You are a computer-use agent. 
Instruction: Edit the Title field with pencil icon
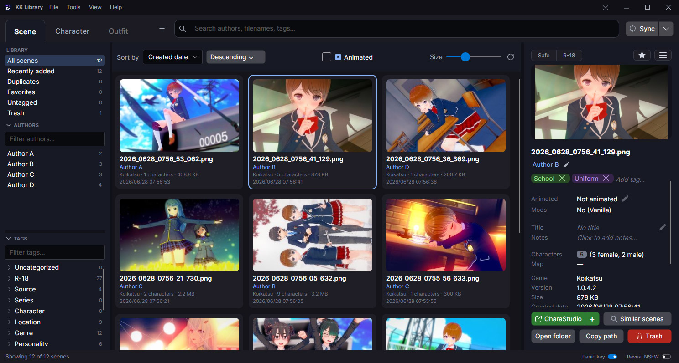coord(663,227)
